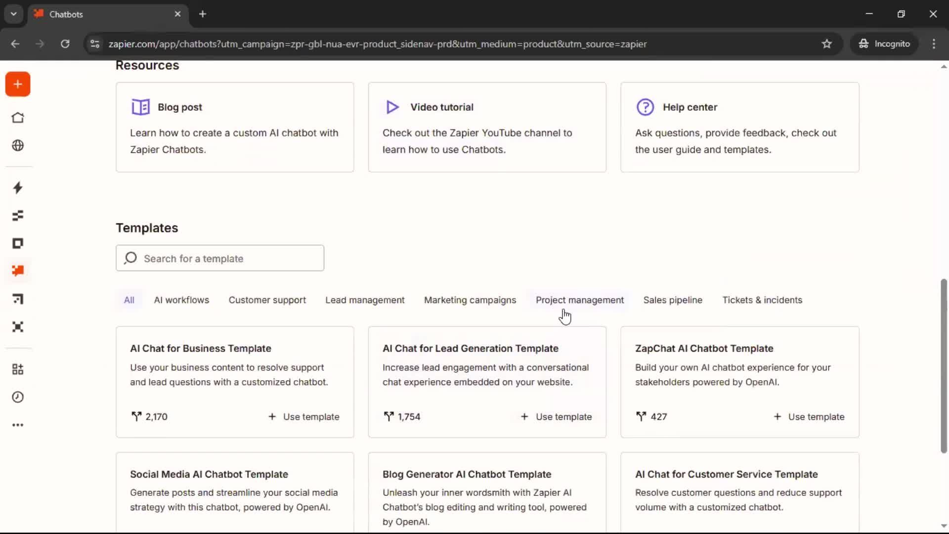Open the Blog post resource card
Image resolution: width=949 pixels, height=534 pixels.
[235, 127]
